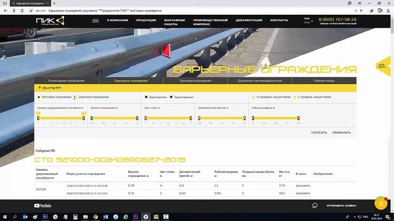
Task: Open the chat bubble icon in footer
Action: [x=315, y=206]
